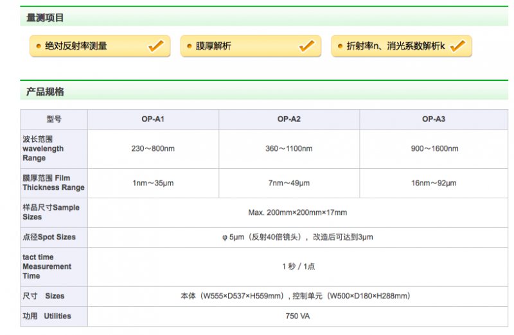This screenshot has width=514, height=335.
Task: Select the 绝对反射率测量 label text
Action: point(76,46)
